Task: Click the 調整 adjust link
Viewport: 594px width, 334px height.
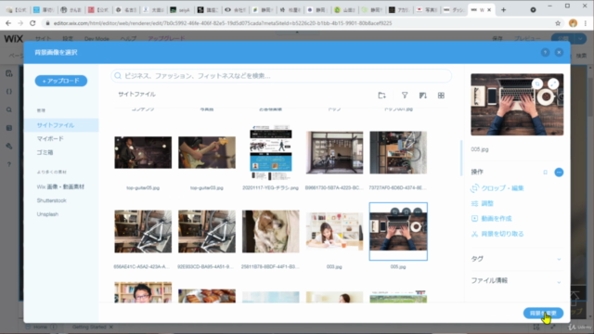Action: click(x=483, y=204)
